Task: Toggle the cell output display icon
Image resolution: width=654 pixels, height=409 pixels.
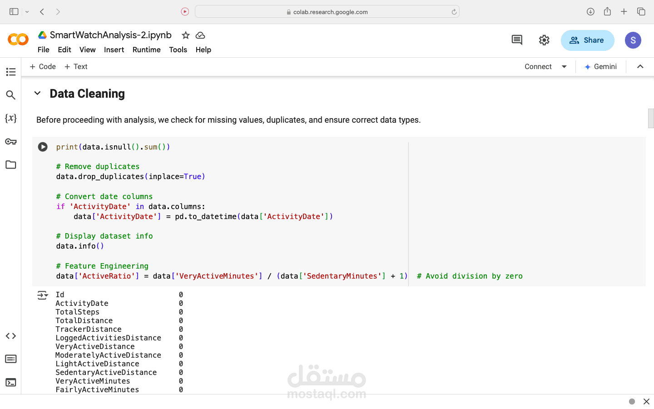Action: (x=43, y=296)
